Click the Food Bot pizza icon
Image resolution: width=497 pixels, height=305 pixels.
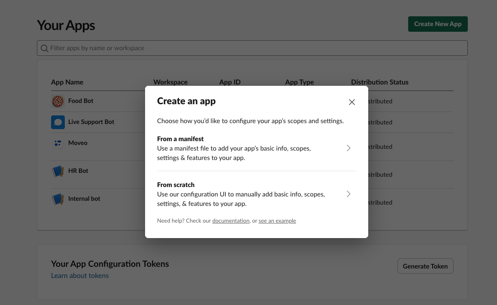pyautogui.click(x=58, y=101)
